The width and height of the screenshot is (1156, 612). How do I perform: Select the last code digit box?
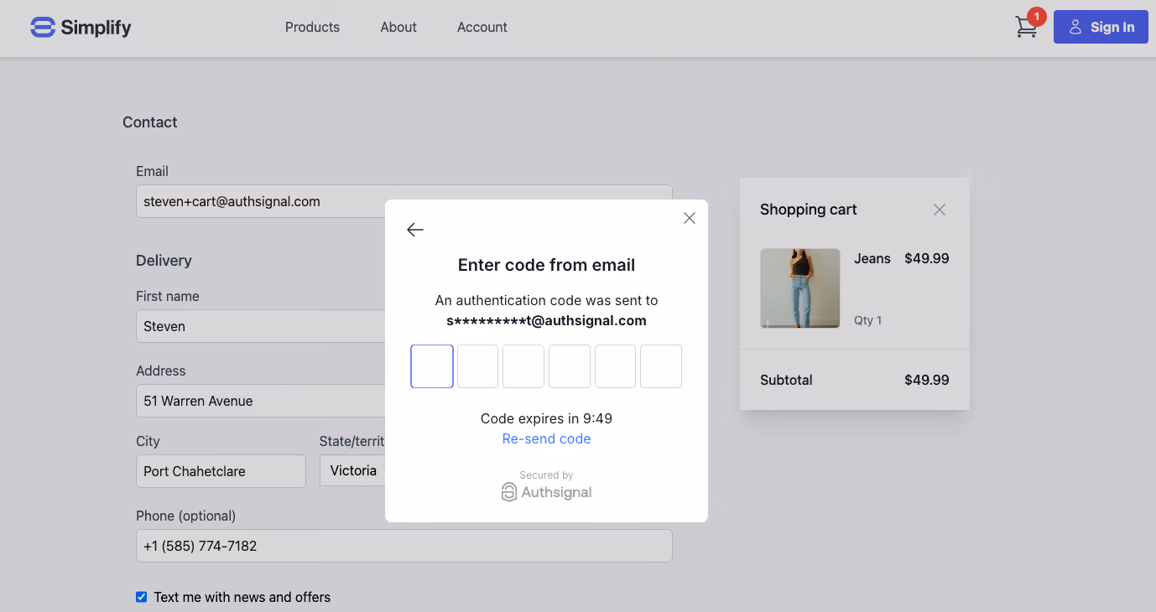(x=661, y=366)
